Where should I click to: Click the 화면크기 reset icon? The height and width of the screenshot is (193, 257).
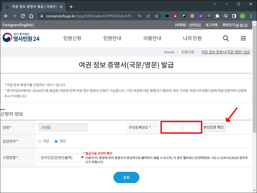(x=242, y=25)
